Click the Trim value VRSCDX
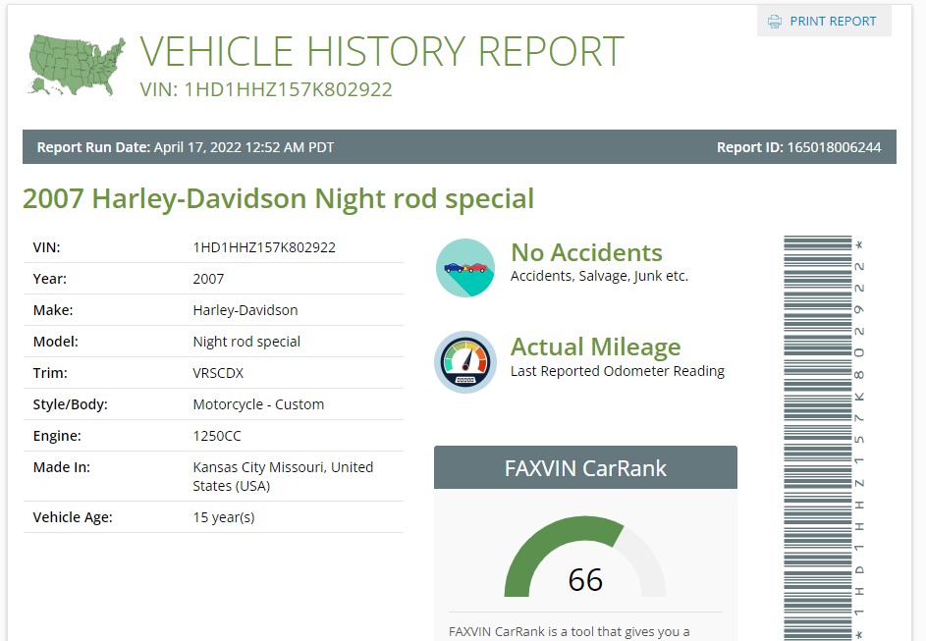Image resolution: width=926 pixels, height=641 pixels. 218,373
